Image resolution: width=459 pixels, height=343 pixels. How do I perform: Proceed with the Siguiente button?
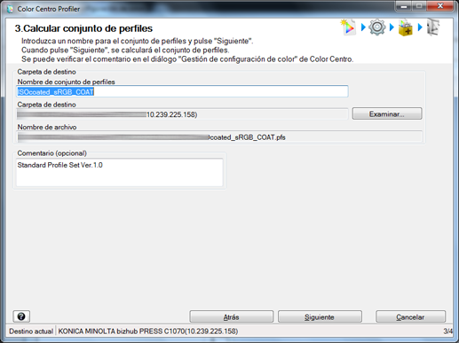[x=320, y=316]
